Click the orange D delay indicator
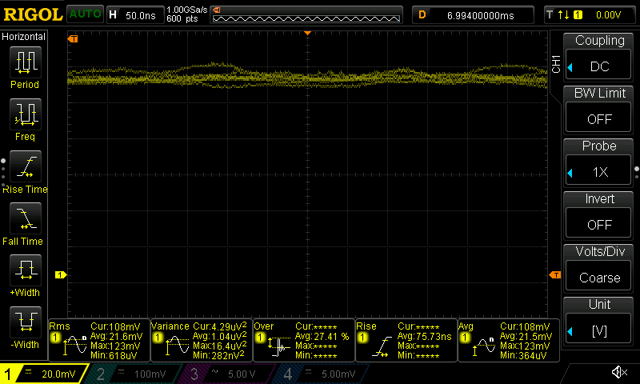Viewport: 640px width, 384px height. coord(422,15)
